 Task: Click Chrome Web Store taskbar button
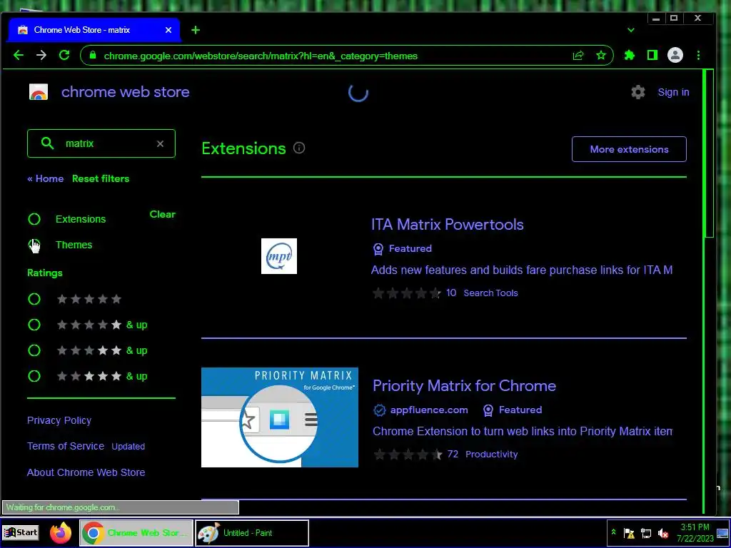point(136,533)
